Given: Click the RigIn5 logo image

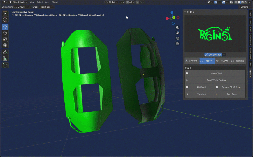Looking at the screenshot, I should pos(215,34).
